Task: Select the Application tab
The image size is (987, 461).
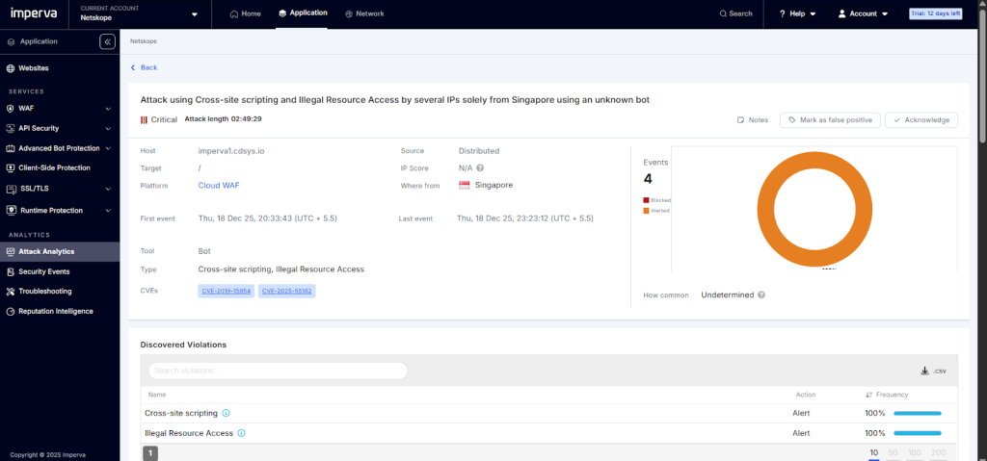Action: pyautogui.click(x=303, y=13)
